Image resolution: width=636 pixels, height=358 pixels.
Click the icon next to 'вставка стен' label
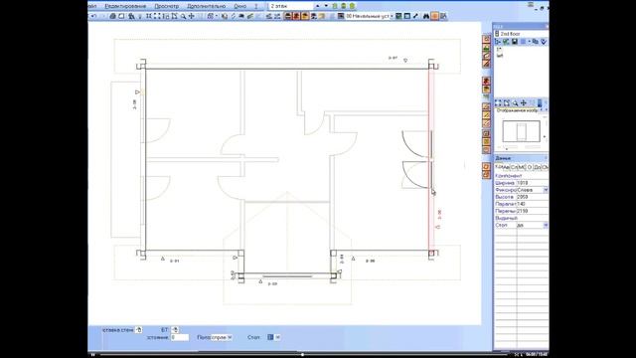139,329
